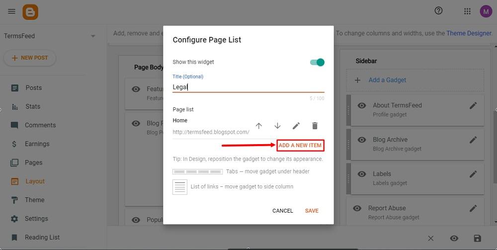Click the Theme paint roller icon
Image resolution: width=497 pixels, height=250 pixels.
click(x=14, y=200)
